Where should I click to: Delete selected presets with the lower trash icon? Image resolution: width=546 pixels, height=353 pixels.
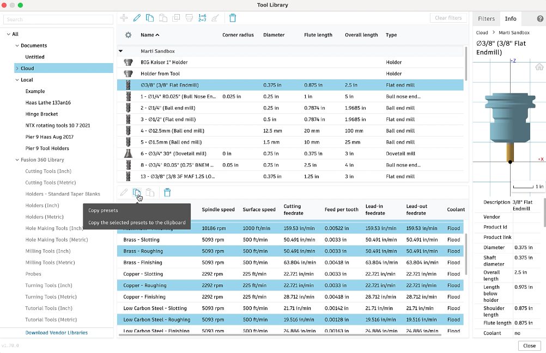[167, 193]
